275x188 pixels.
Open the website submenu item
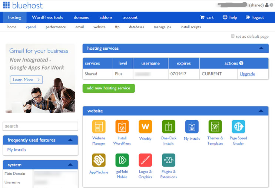click(x=99, y=27)
